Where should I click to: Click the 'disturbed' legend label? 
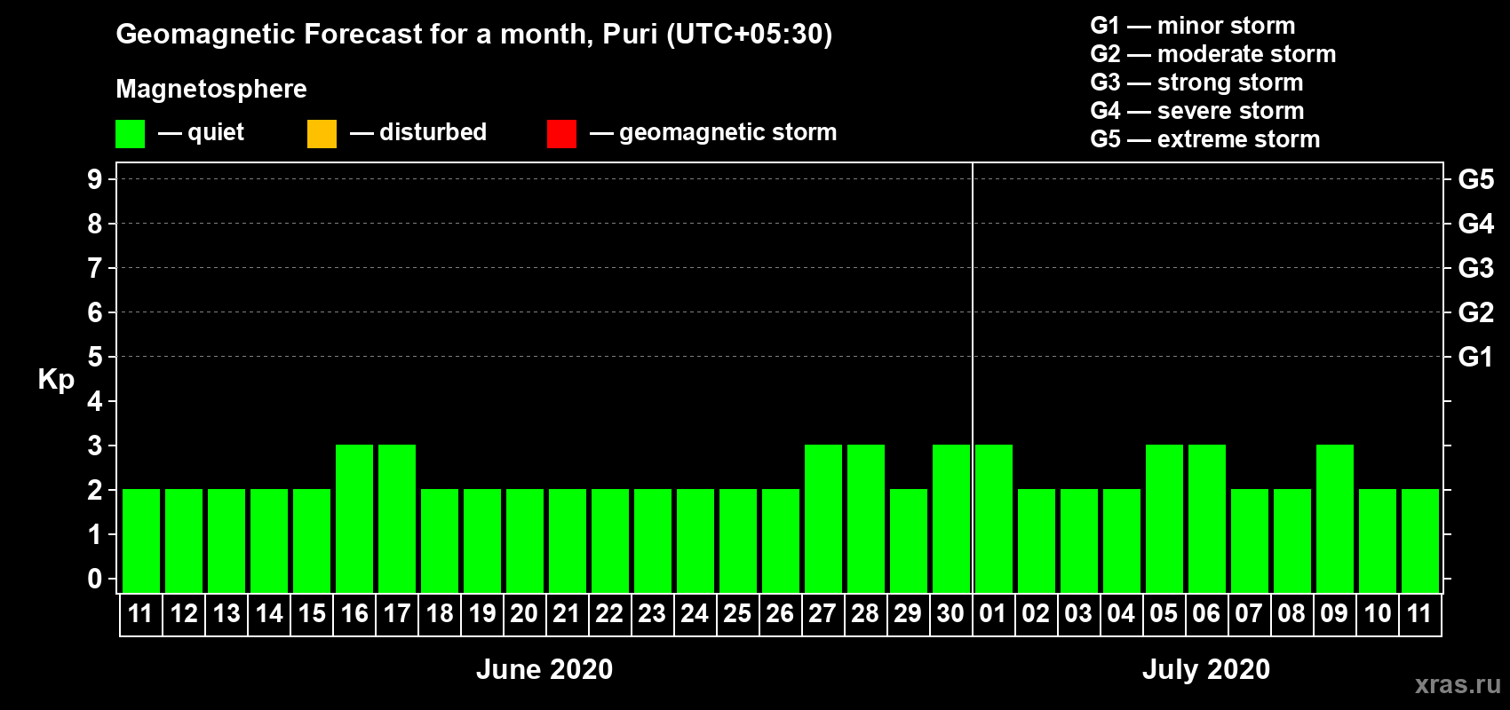click(x=433, y=132)
